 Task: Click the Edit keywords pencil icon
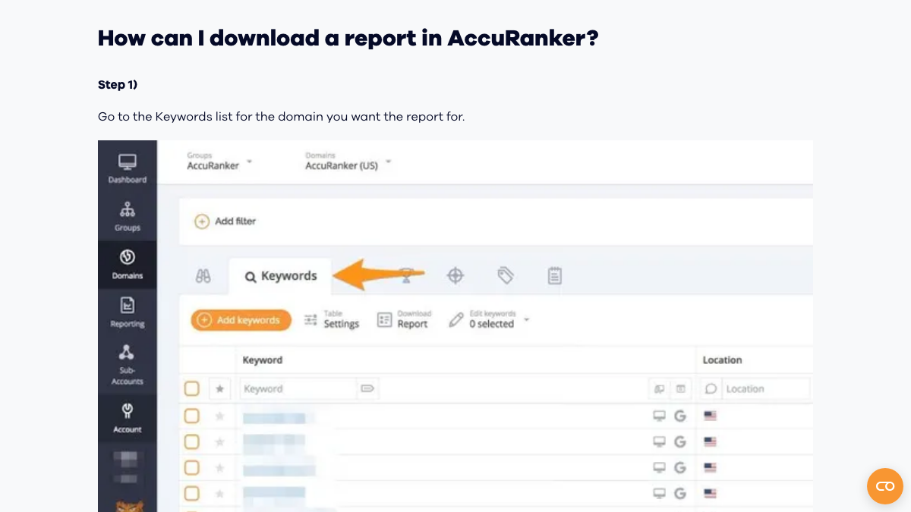455,320
